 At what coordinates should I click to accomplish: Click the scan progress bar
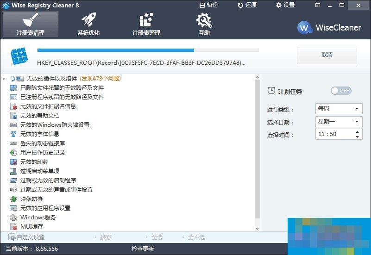(x=148, y=50)
